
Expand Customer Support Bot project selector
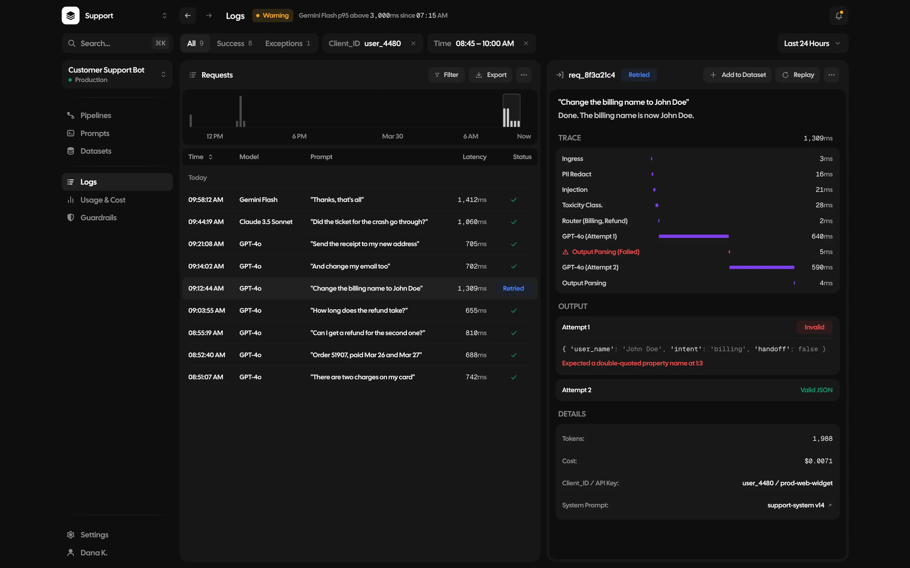(x=117, y=74)
